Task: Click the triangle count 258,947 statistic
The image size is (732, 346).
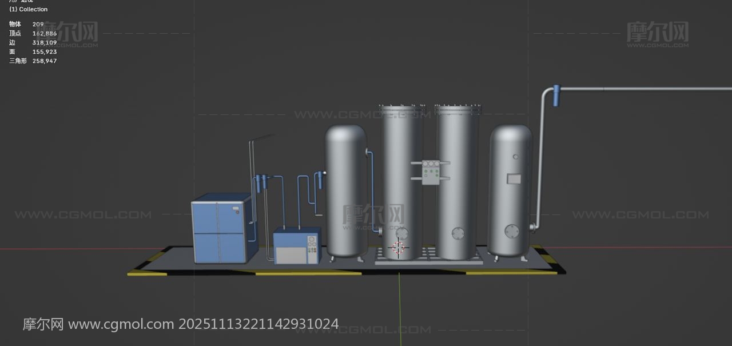Action: point(45,61)
